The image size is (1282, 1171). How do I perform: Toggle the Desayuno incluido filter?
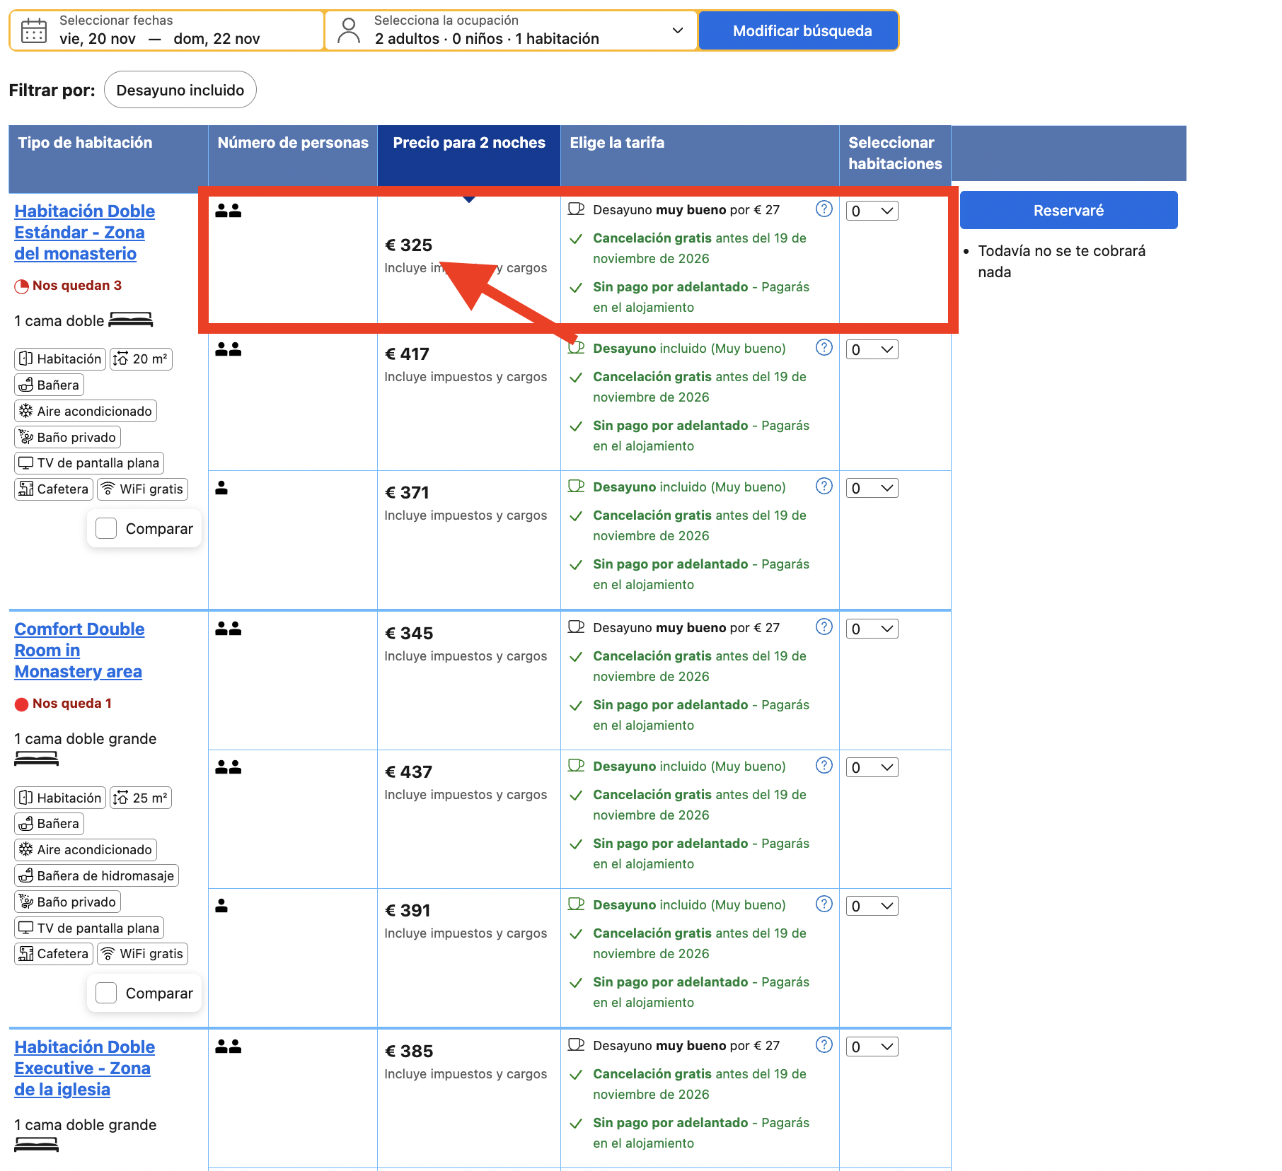(x=180, y=90)
